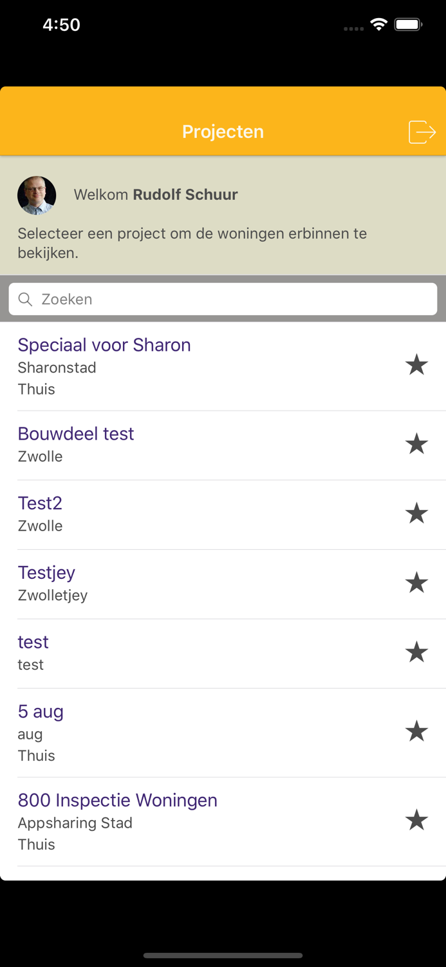
Task: Tap inside the Zoeken search field
Action: pos(193,299)
